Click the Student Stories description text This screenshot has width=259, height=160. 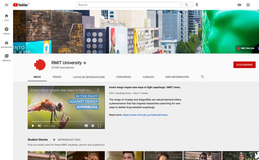pos(66,145)
